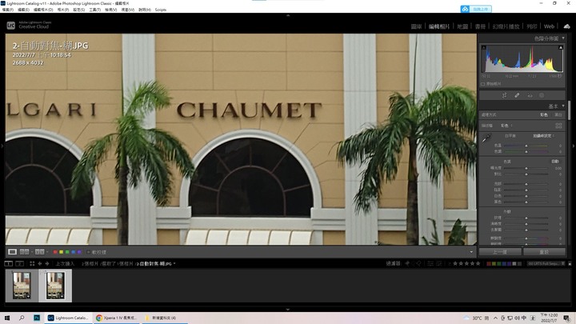Open the filter preset dropdown

click(x=546, y=263)
